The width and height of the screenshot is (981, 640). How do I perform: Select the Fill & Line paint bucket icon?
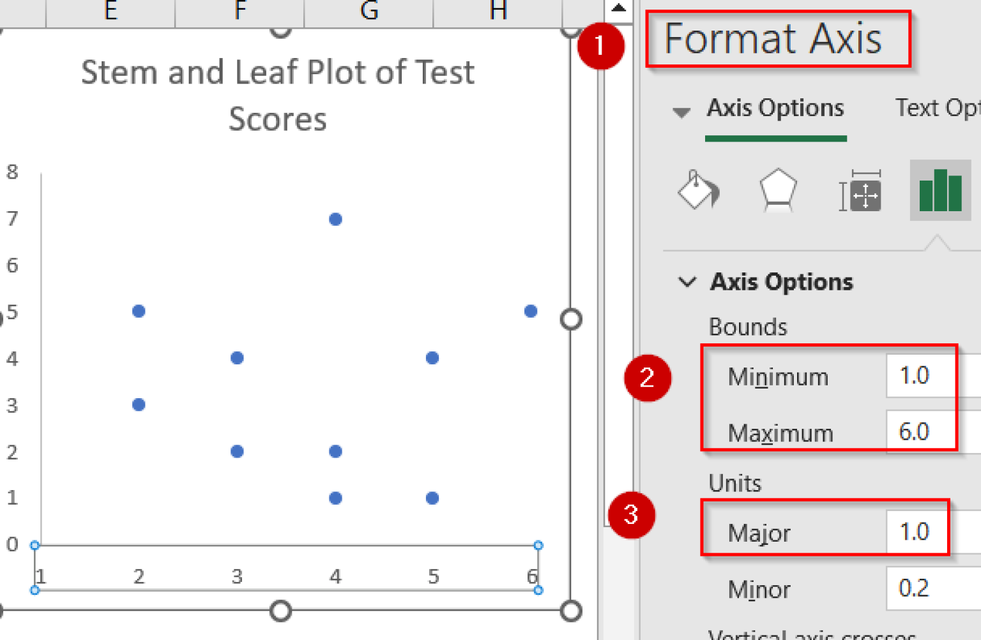pyautogui.click(x=697, y=191)
